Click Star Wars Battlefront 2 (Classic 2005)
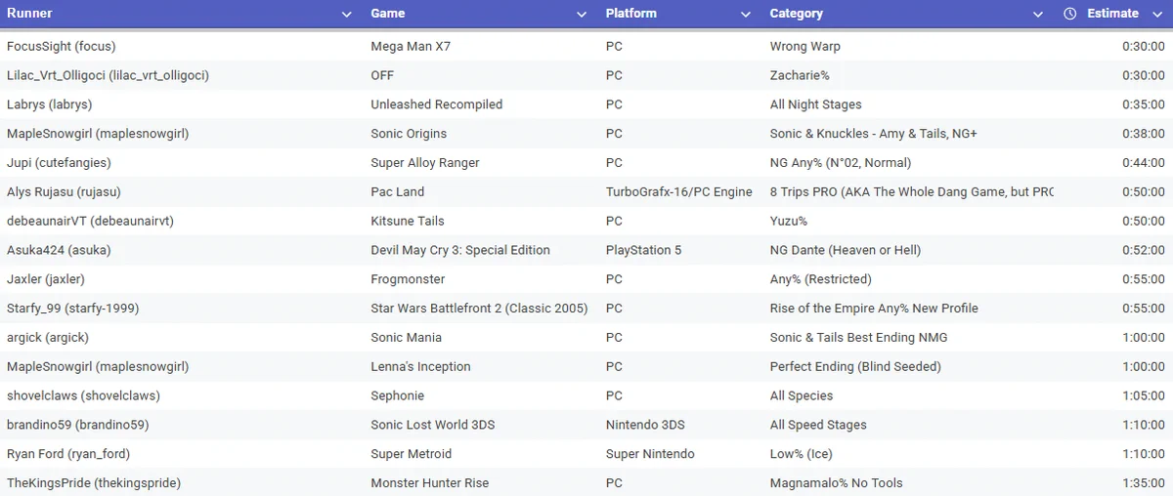Viewport: 1173px width, 496px height. [x=479, y=309]
